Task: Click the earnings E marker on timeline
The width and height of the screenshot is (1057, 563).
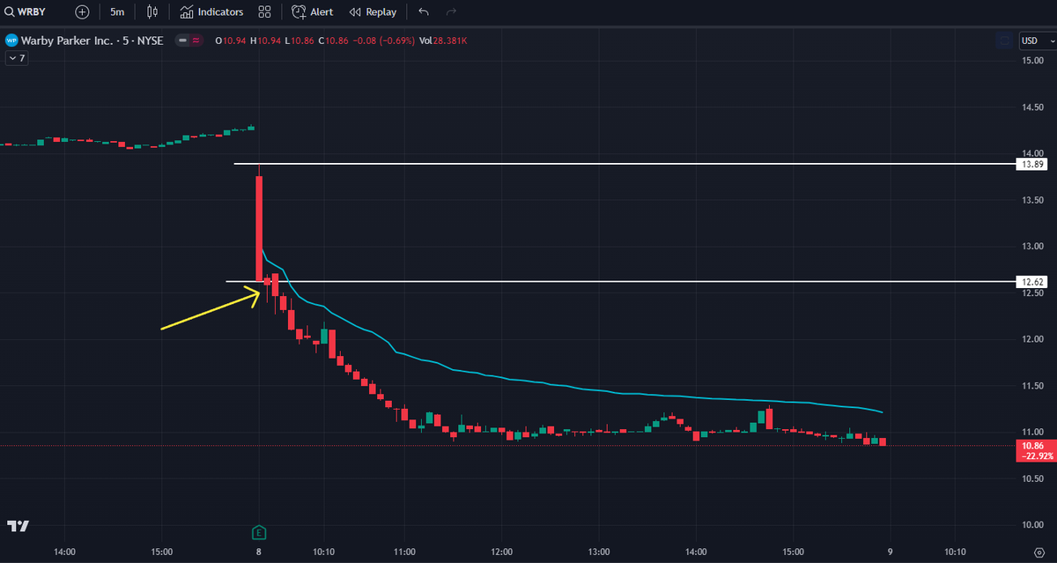Action: pos(259,531)
